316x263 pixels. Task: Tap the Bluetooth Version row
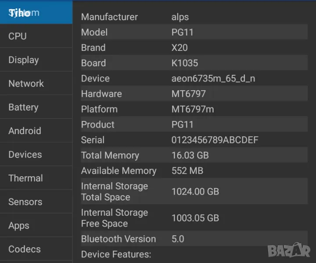pyautogui.click(x=194, y=239)
